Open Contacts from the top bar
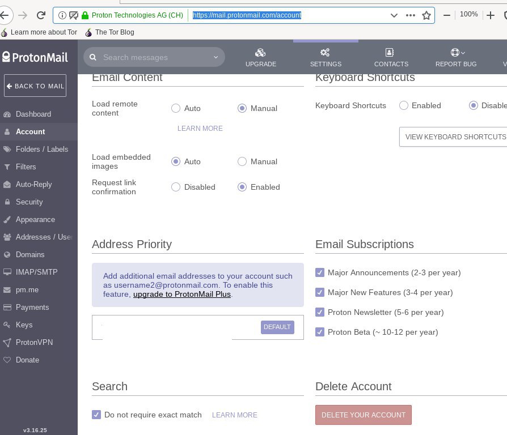This screenshot has width=507, height=435. point(391,57)
